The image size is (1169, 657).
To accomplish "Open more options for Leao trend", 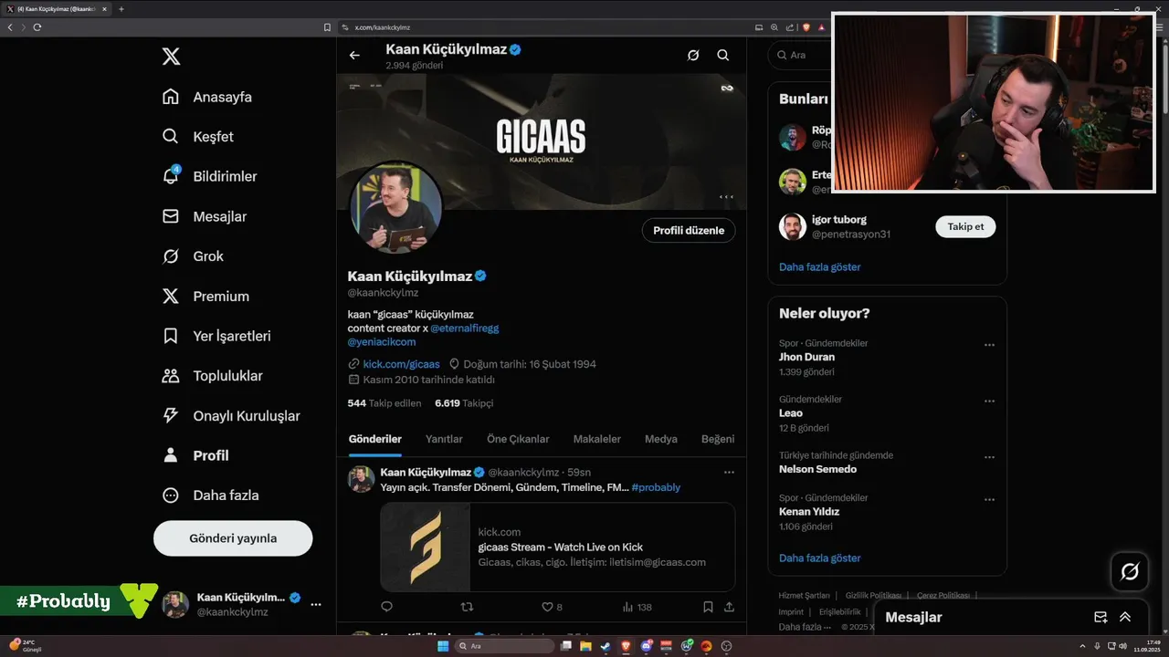I will point(989,401).
